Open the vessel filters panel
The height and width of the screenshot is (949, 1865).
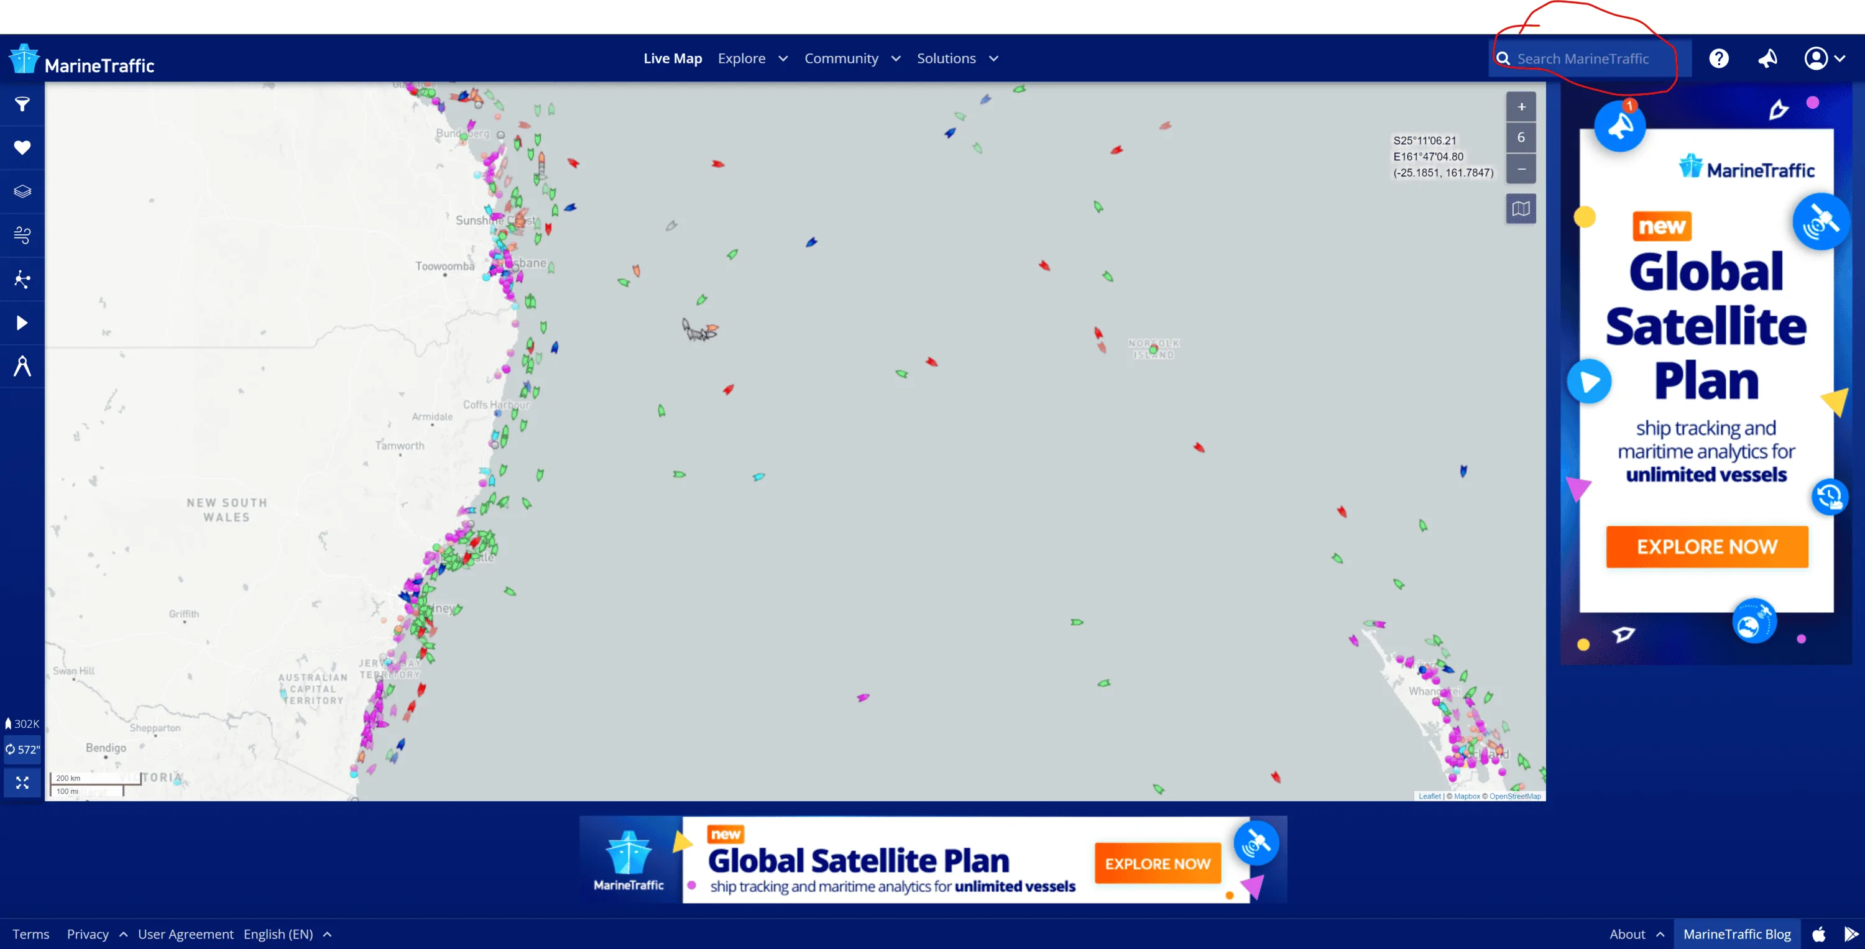(x=22, y=104)
